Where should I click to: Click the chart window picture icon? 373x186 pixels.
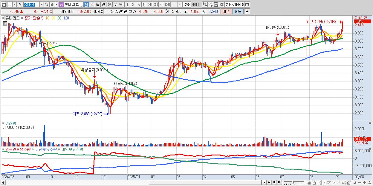click(349, 182)
